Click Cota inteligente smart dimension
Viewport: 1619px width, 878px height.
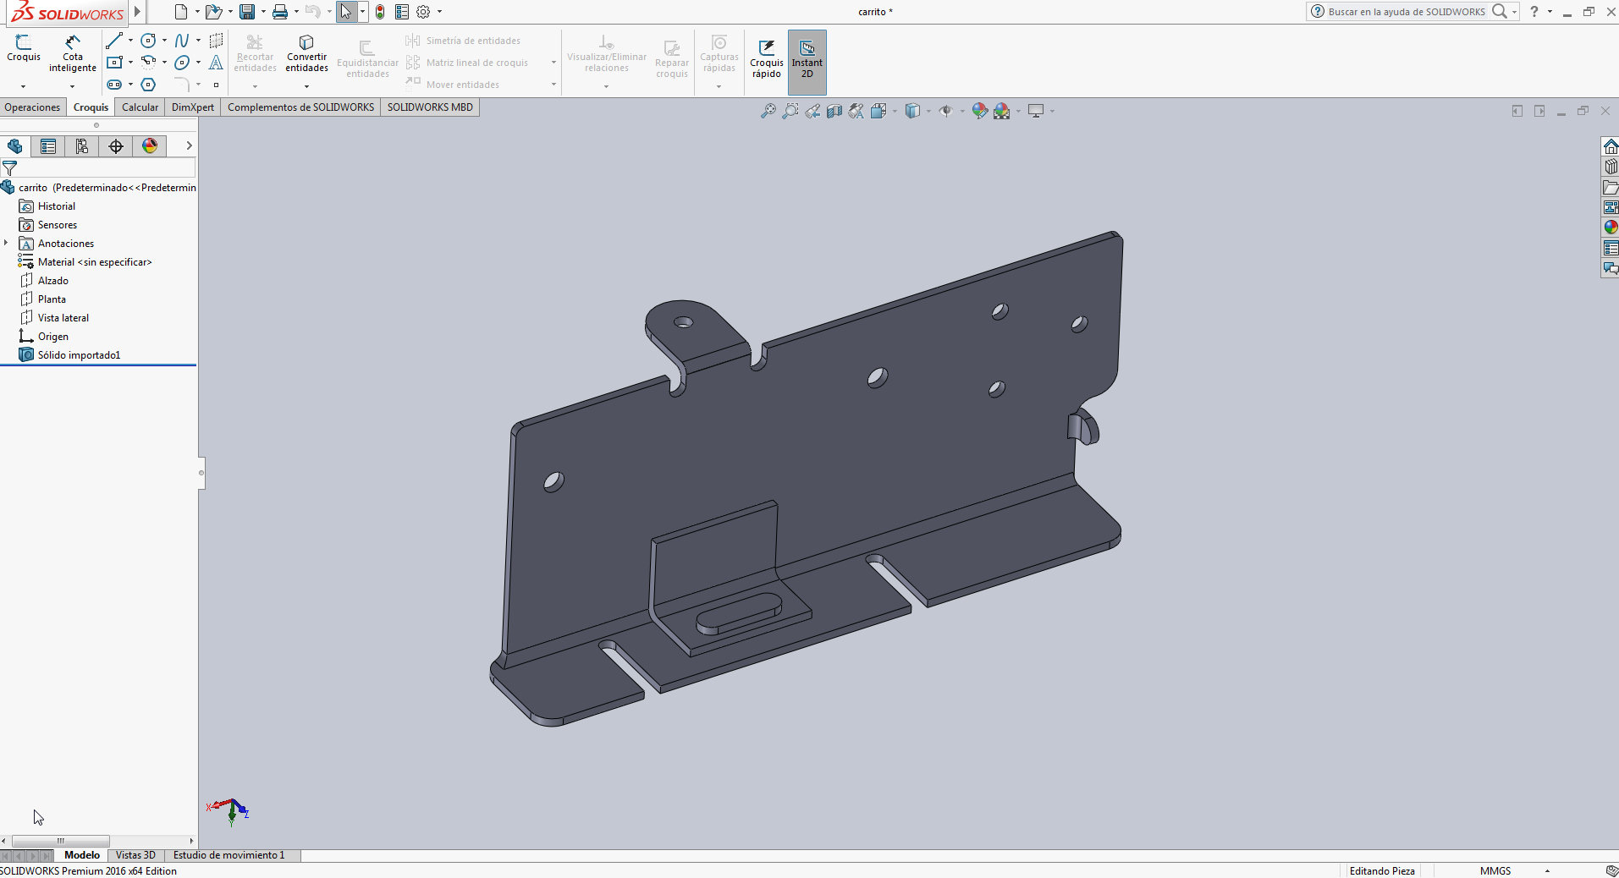tap(73, 53)
